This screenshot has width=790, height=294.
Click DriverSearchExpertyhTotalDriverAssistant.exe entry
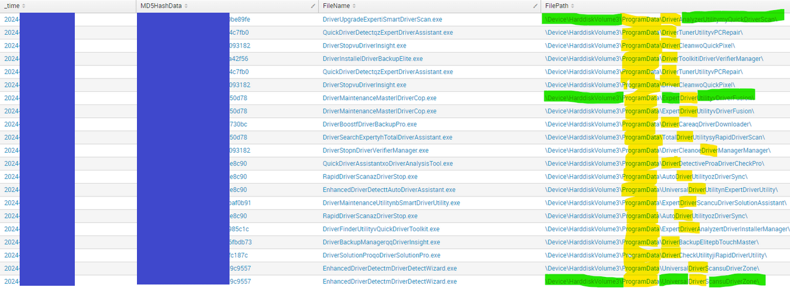[x=387, y=137]
